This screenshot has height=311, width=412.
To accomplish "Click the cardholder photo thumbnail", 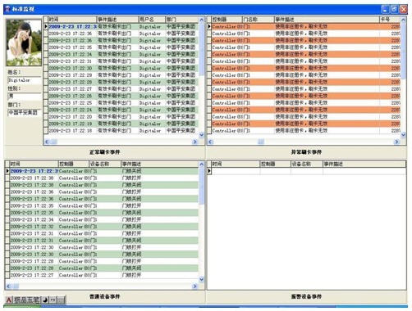I will point(24,43).
